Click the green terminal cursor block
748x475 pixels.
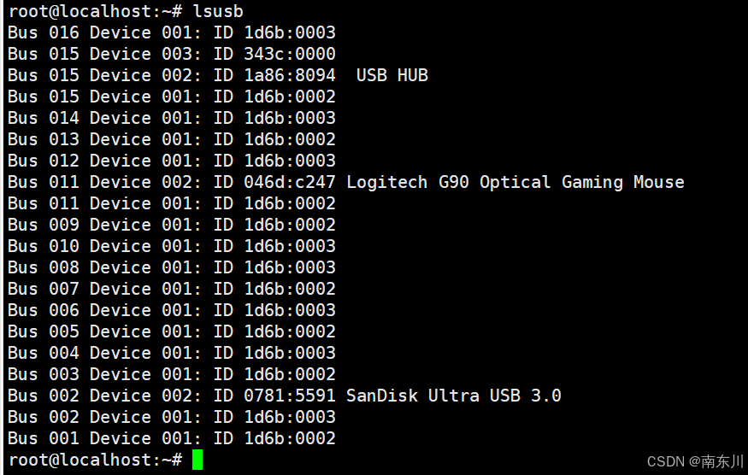pyautogui.click(x=197, y=460)
